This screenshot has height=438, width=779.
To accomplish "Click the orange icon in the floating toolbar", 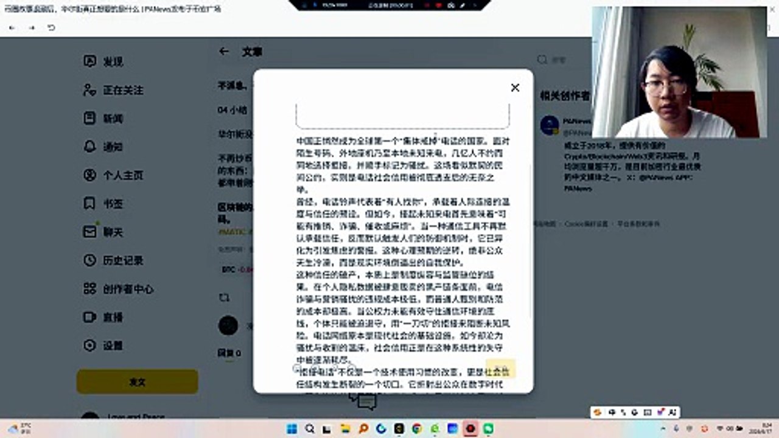I will [x=598, y=412].
